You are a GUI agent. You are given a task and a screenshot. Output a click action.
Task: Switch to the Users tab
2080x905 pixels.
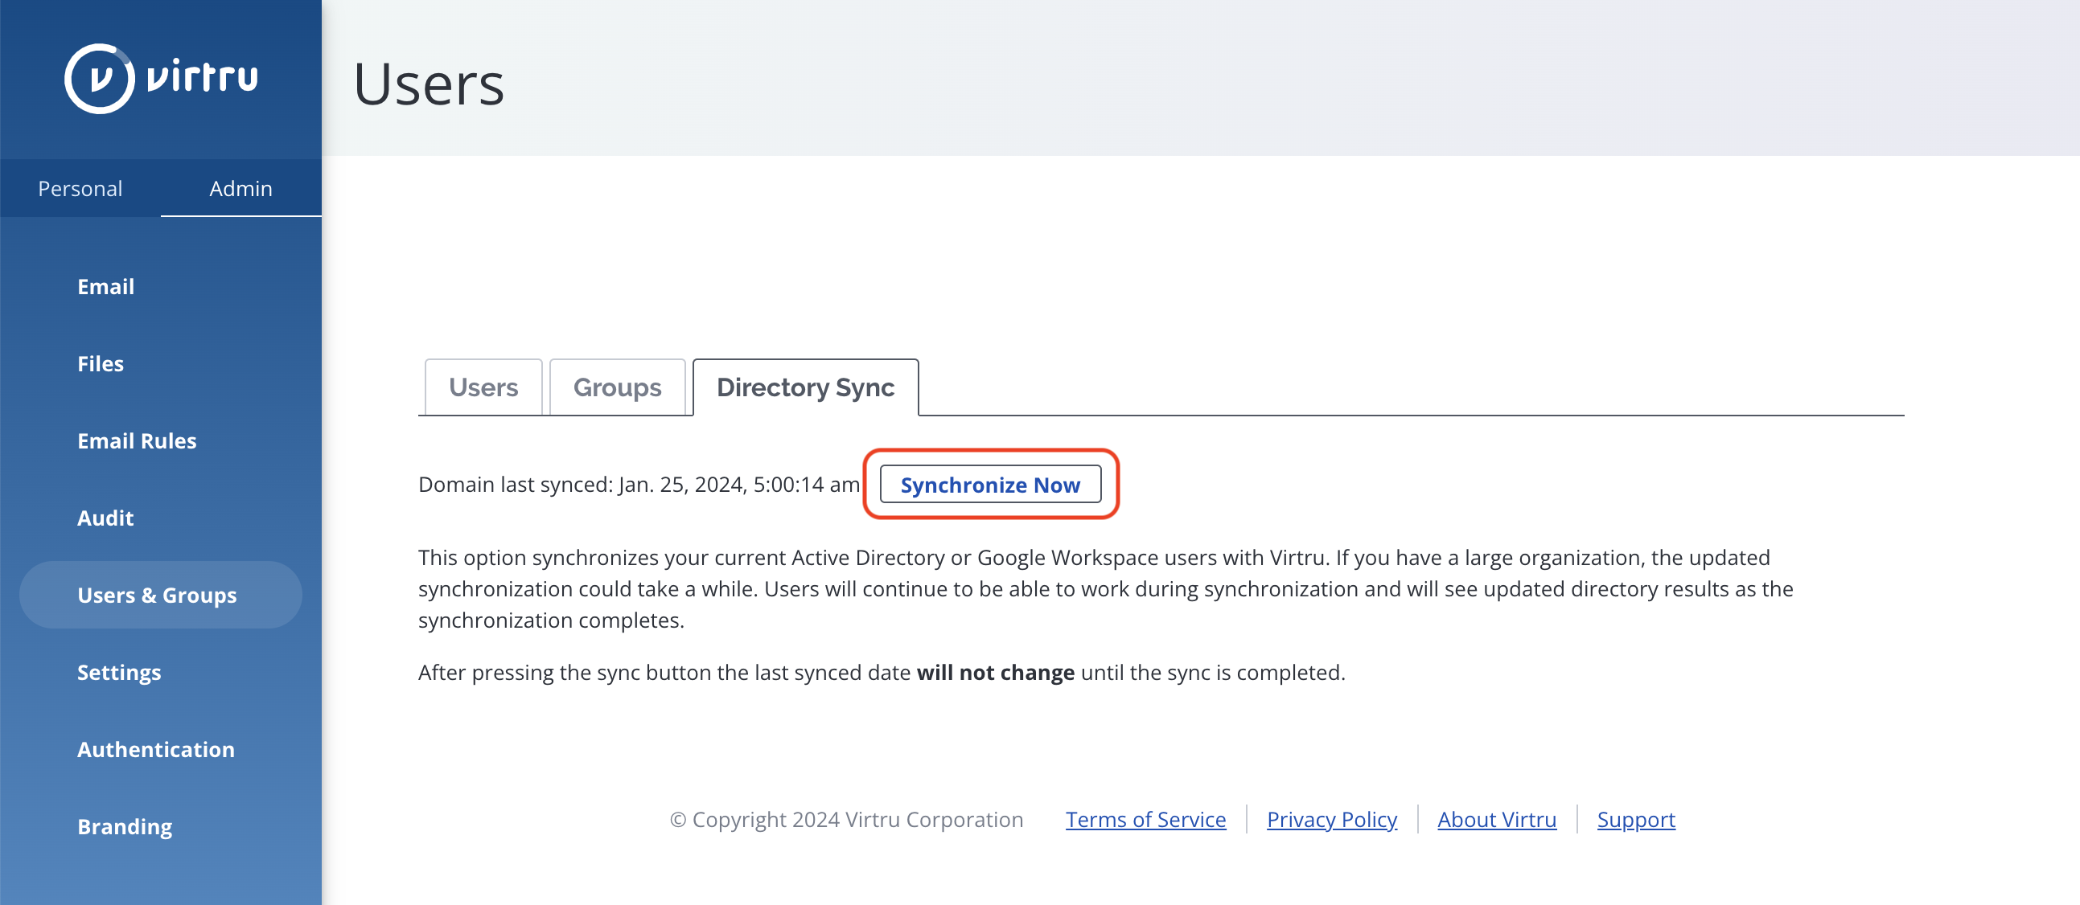(483, 387)
